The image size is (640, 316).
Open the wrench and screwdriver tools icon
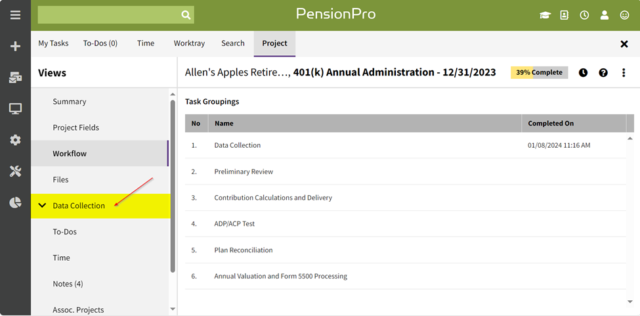[15, 171]
